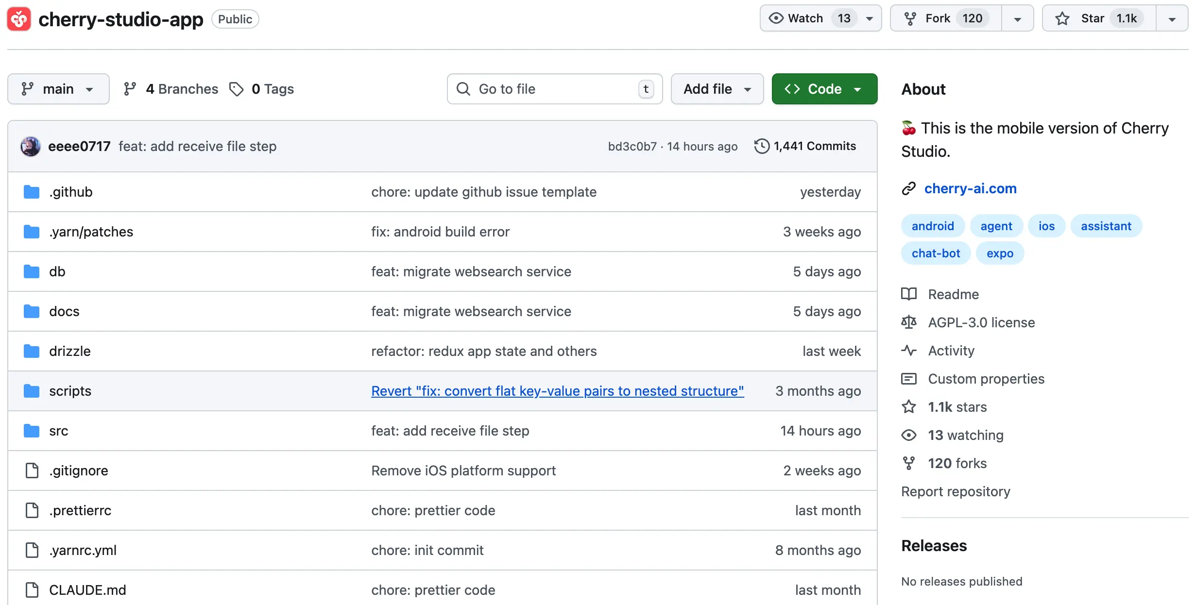Click the Activity pulse icon
The image size is (1195, 605).
[x=908, y=351]
